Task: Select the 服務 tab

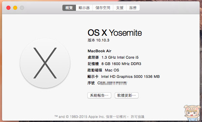Action: pos(133,8)
